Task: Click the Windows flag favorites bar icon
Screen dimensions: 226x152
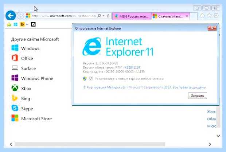Action: click(16, 24)
